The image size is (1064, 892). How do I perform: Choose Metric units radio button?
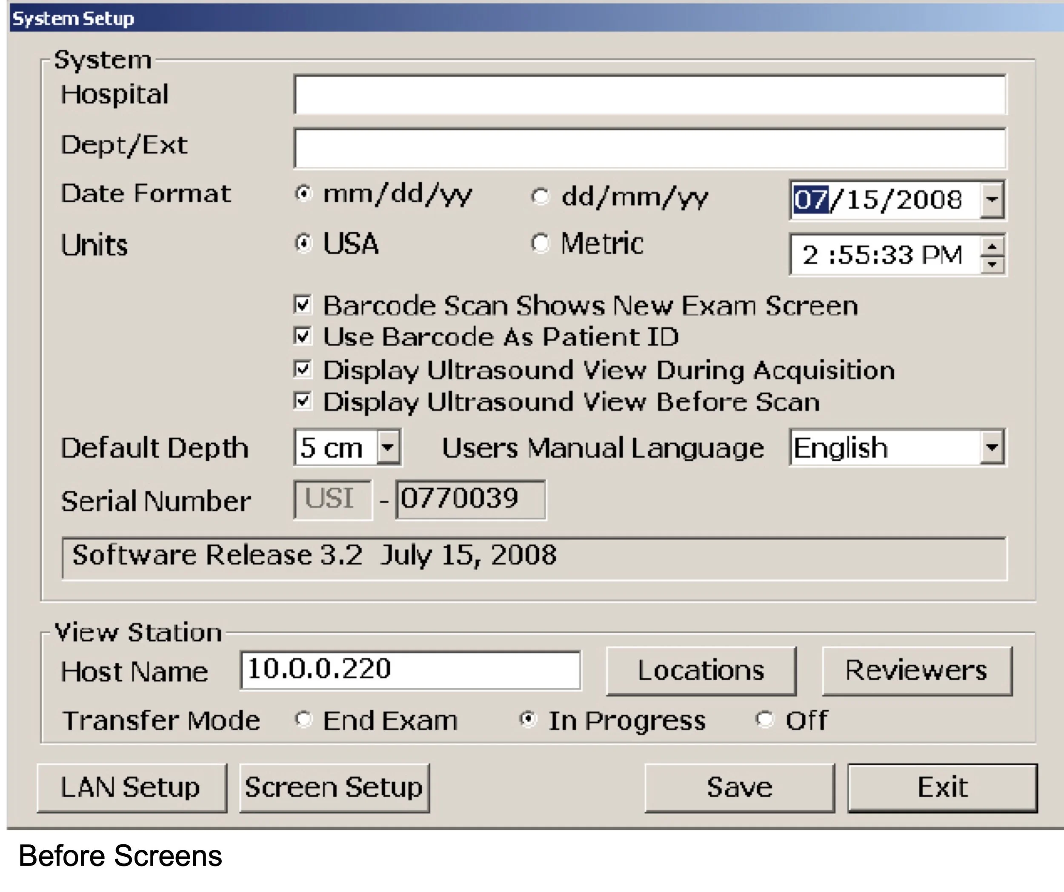(540, 243)
